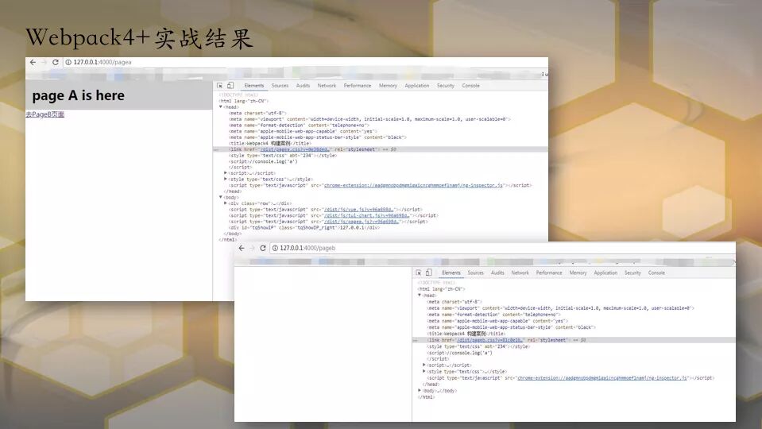Open the Application tab in pagea DevTools
The height and width of the screenshot is (429, 762).
pos(417,86)
